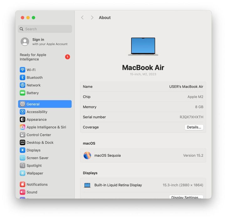
Task: Click the Control Center icon
Action: coord(23,135)
